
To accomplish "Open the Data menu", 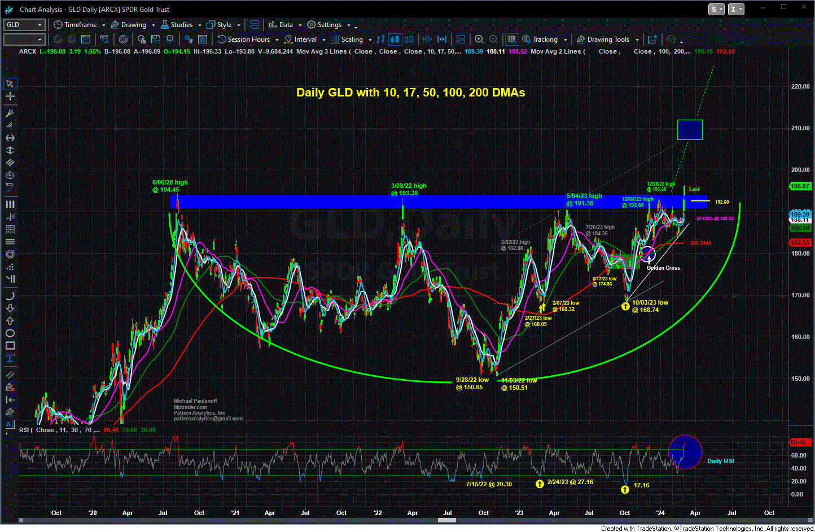I will point(281,25).
